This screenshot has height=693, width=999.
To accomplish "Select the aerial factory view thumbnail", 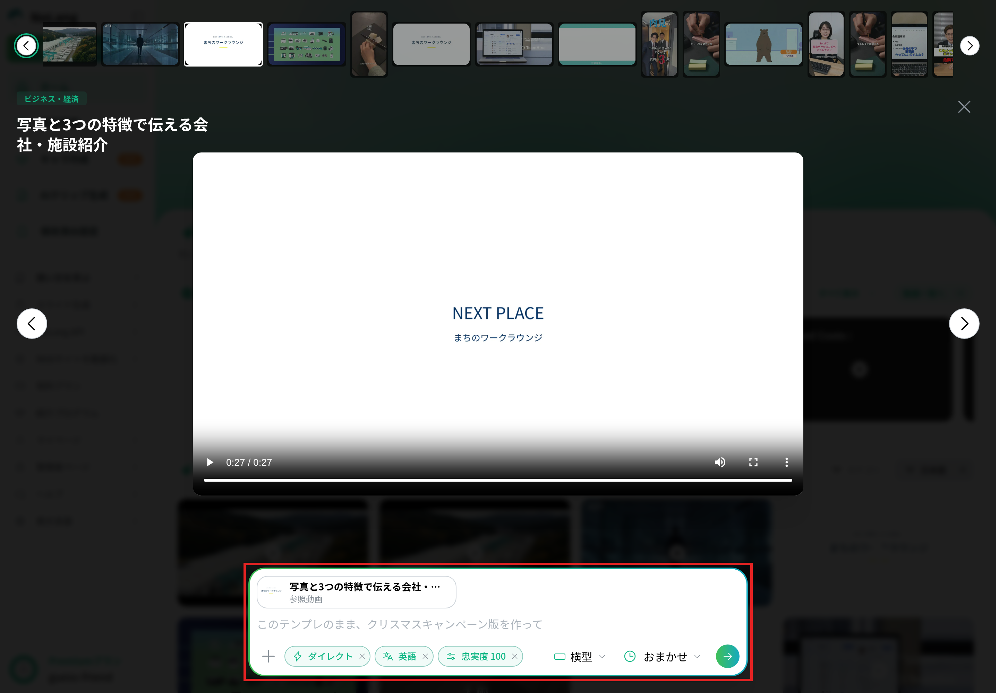I will point(70,45).
